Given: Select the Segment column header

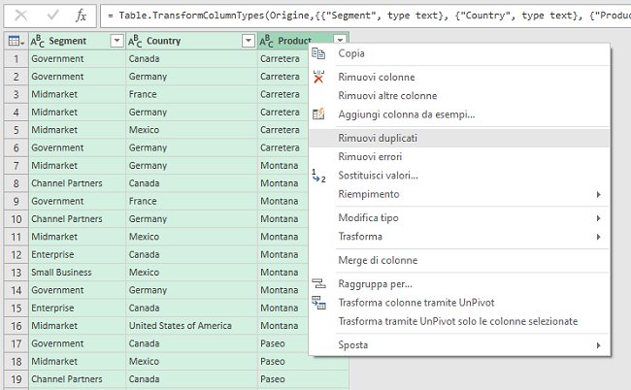Looking at the screenshot, I should [x=77, y=41].
